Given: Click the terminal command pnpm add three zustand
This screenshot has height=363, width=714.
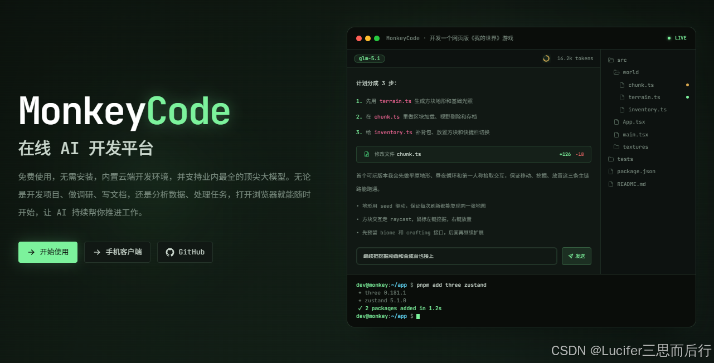Looking at the screenshot, I should coord(451,285).
